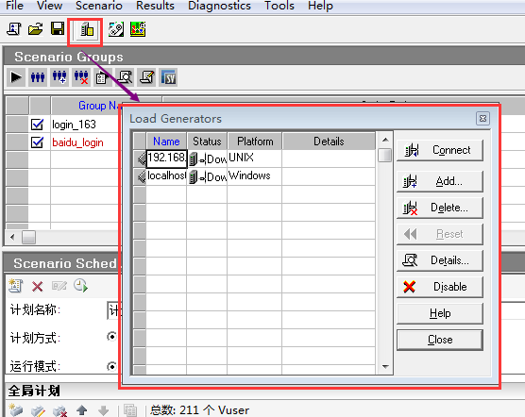Open the Scenario menu
The image size is (525, 417).
pos(99,6)
